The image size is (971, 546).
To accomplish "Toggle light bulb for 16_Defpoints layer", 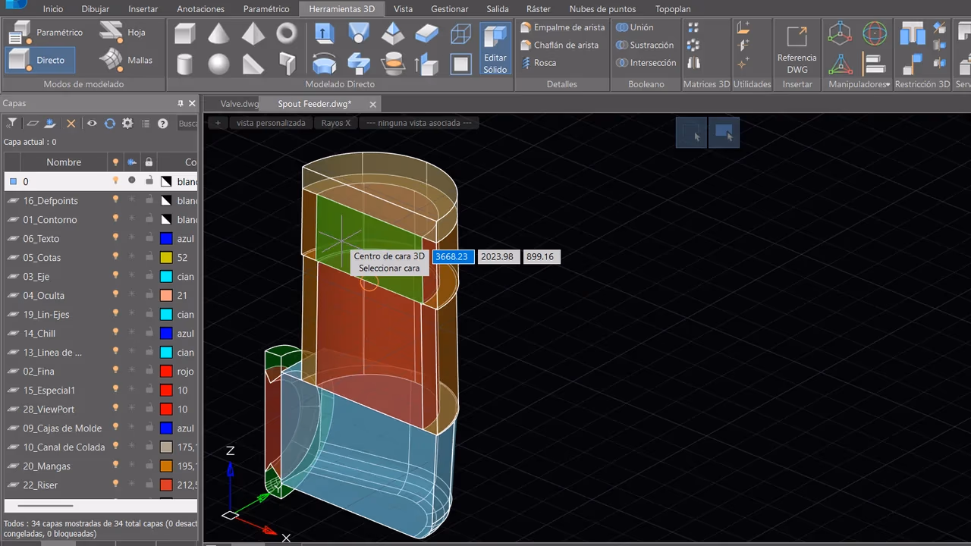I will [115, 200].
